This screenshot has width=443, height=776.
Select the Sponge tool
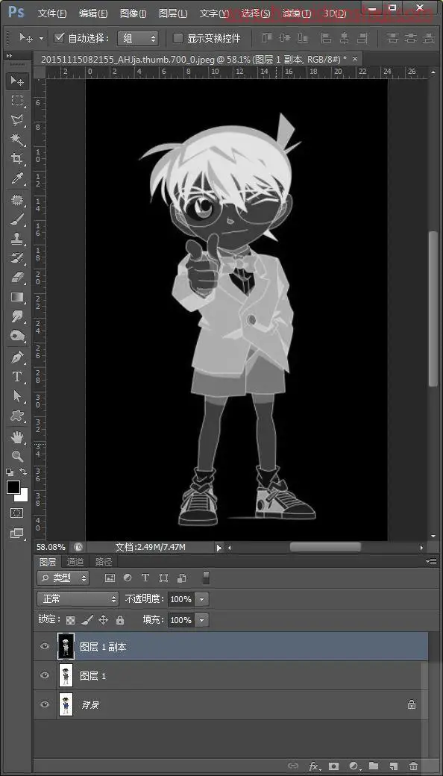click(17, 336)
